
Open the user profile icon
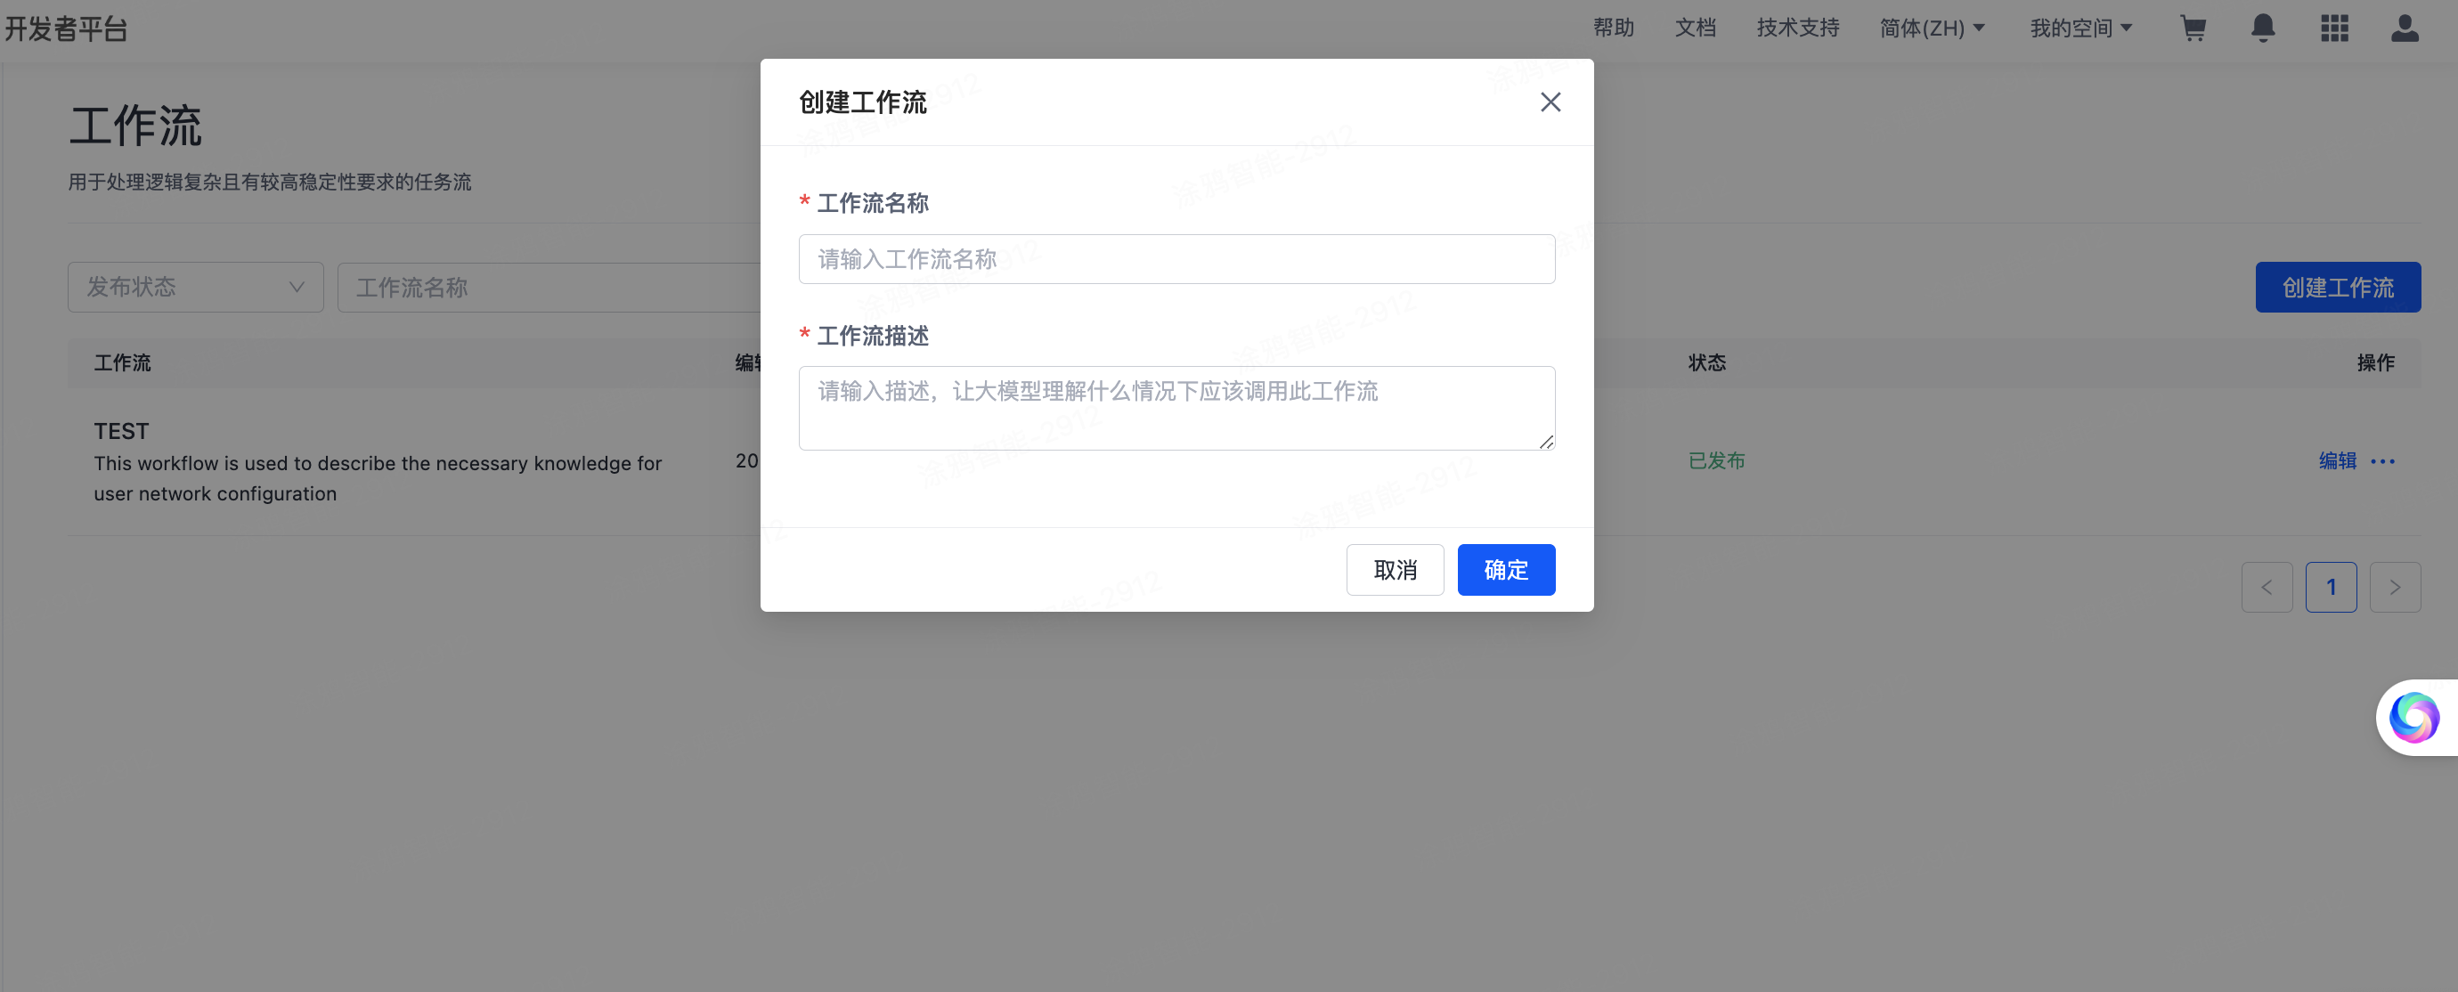click(2405, 28)
